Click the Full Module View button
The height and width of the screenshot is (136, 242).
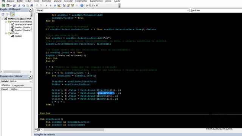point(39,130)
